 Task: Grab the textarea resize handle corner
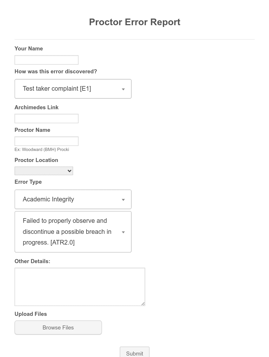(x=143, y=304)
